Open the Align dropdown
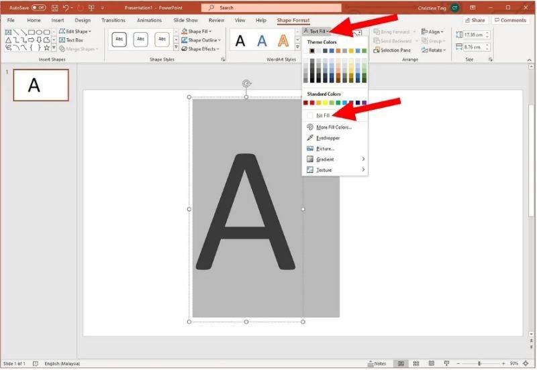 click(x=432, y=32)
